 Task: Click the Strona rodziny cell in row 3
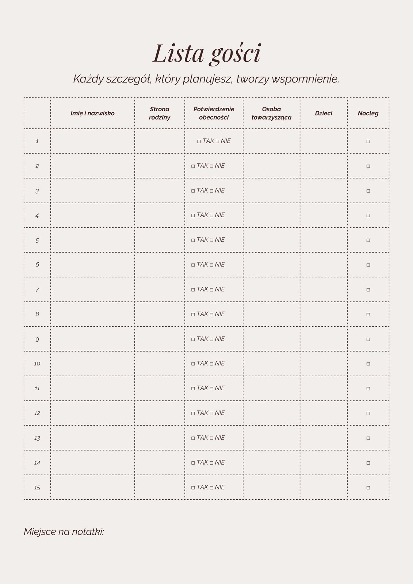[x=160, y=191]
